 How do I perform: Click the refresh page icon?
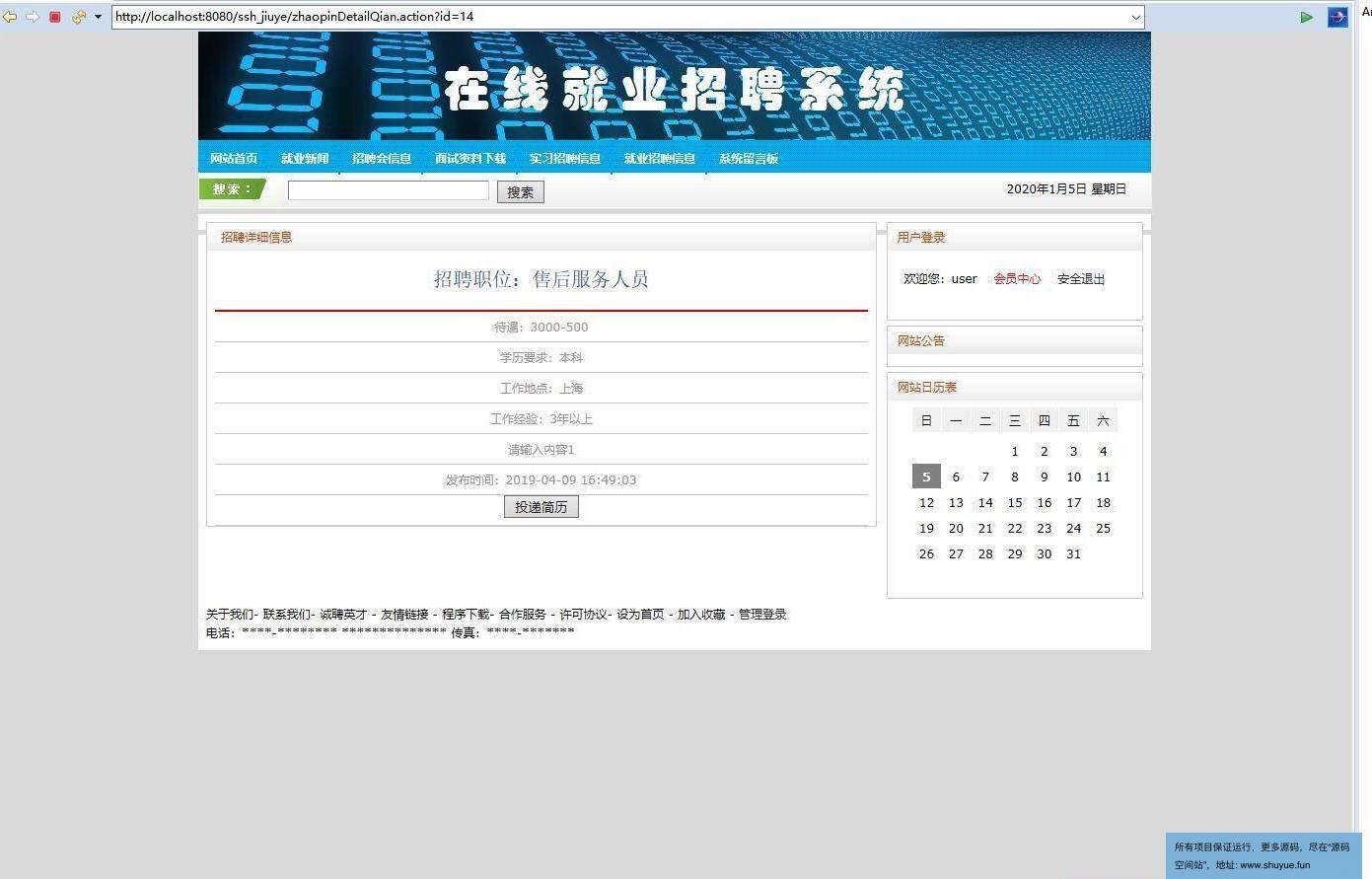(x=78, y=17)
